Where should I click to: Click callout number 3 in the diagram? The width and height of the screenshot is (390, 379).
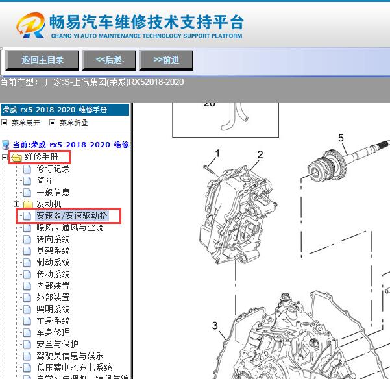click(x=215, y=326)
